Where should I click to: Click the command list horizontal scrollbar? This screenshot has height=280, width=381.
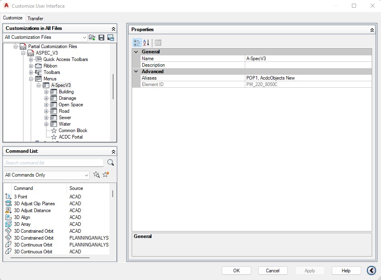pyautogui.click(x=50, y=258)
